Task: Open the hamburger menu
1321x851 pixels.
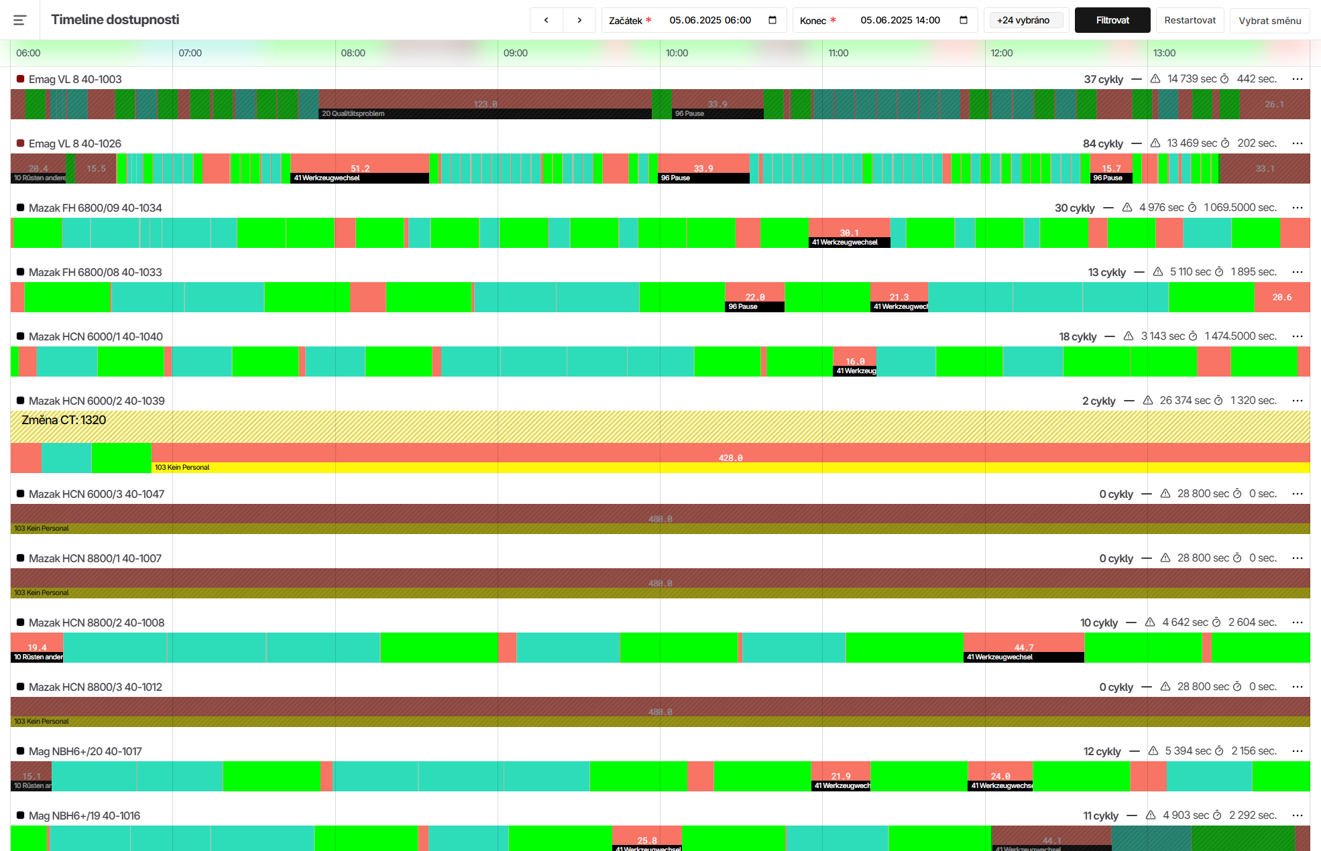Action: coord(20,20)
